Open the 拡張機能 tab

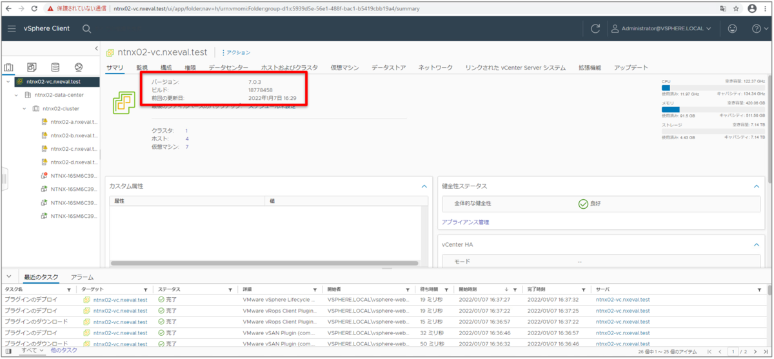point(590,68)
